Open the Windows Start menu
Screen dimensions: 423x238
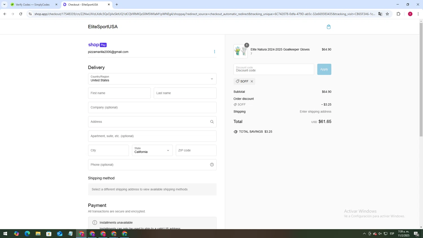(5, 234)
